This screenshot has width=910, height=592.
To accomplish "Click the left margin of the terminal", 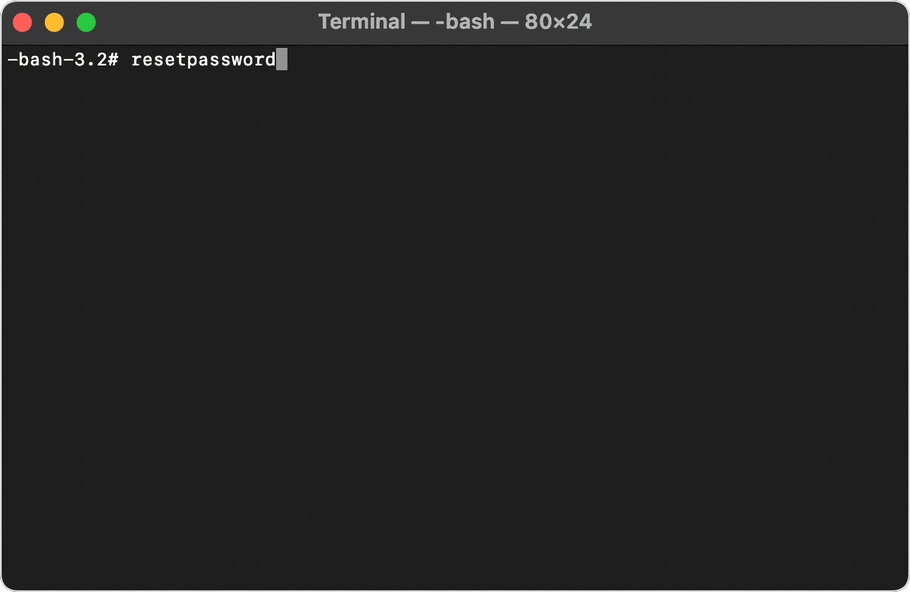I will click(x=6, y=243).
